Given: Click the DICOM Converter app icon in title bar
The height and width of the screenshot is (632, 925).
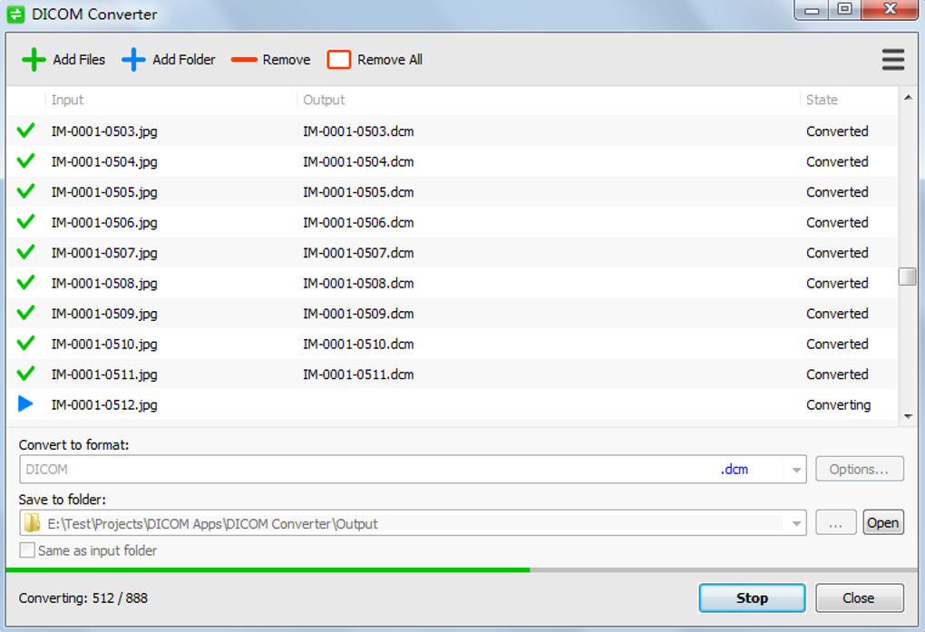Looking at the screenshot, I should click(16, 15).
